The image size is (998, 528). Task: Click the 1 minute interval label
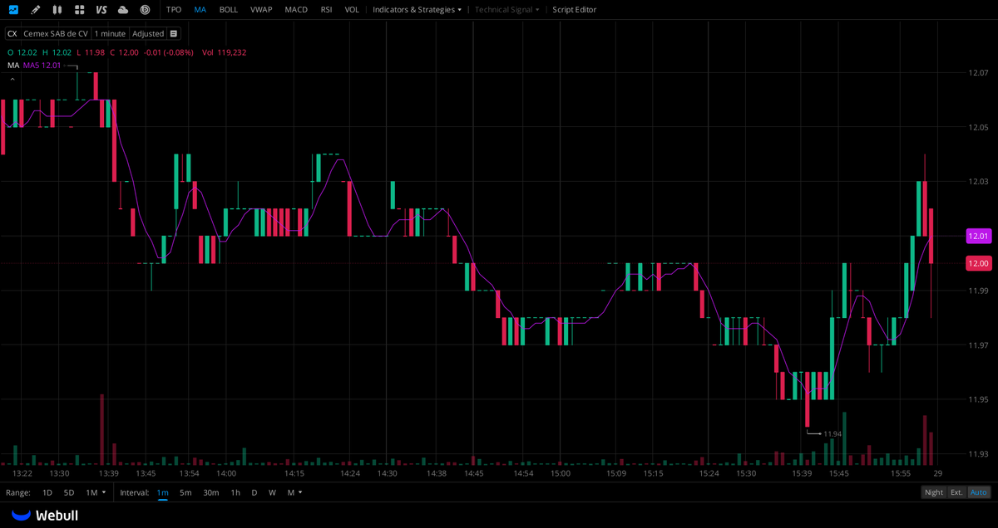(x=110, y=34)
